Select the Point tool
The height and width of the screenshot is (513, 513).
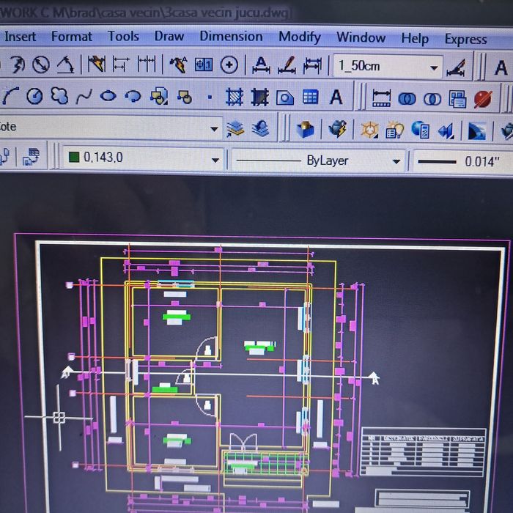click(210, 97)
